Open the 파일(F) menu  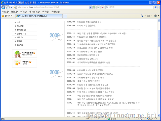tap(5, 12)
